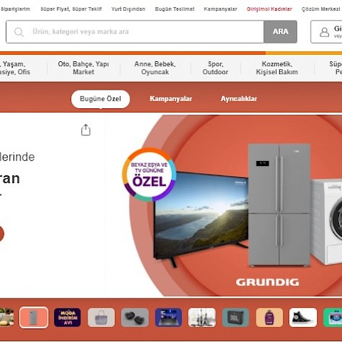
Task: Select the Bugüne Özel tab
Action: point(100,99)
